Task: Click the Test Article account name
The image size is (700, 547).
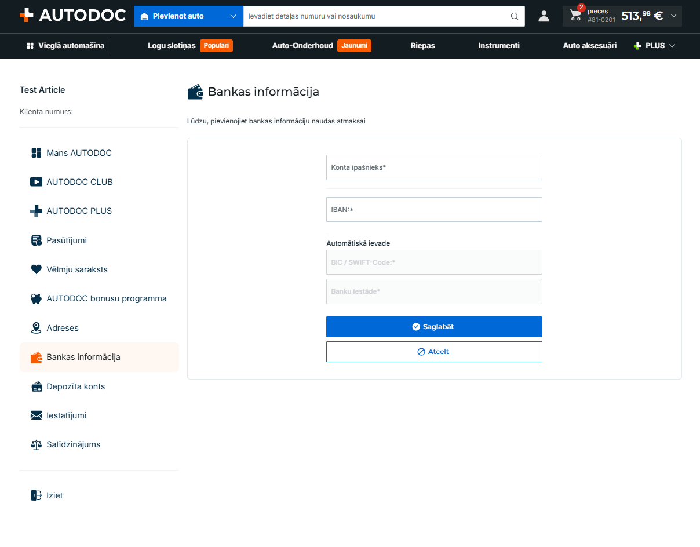Action: coord(42,90)
